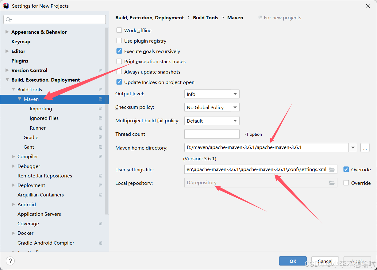The width and height of the screenshot is (377, 270).
Task: Uncheck Update Indices on project open
Action: [x=119, y=82]
